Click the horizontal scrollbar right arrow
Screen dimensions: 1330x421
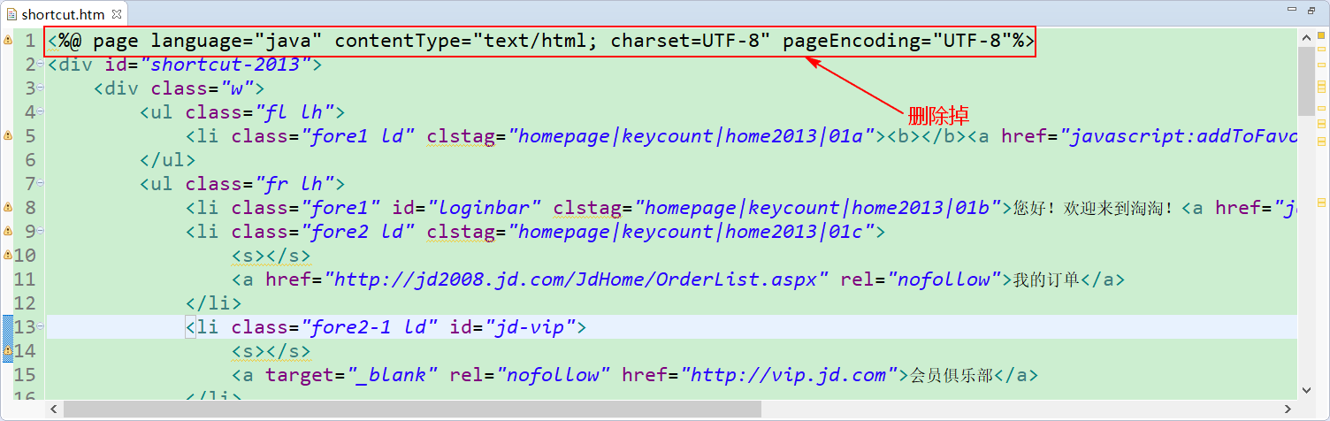[1288, 409]
